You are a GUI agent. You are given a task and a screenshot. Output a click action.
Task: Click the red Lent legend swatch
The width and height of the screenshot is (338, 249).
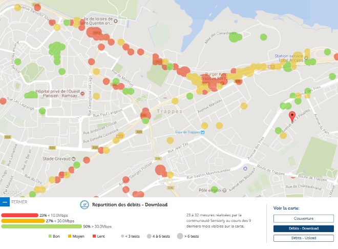click(x=94, y=236)
